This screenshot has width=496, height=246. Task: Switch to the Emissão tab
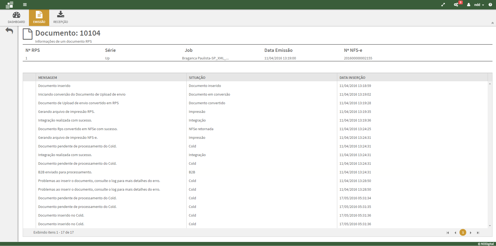(39, 18)
